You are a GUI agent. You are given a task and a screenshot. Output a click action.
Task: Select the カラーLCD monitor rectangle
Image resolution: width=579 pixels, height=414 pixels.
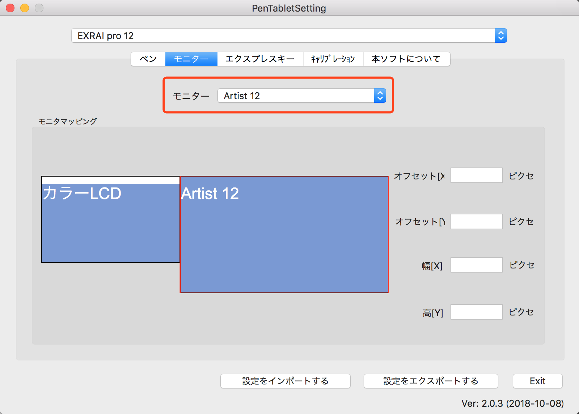pos(111,219)
